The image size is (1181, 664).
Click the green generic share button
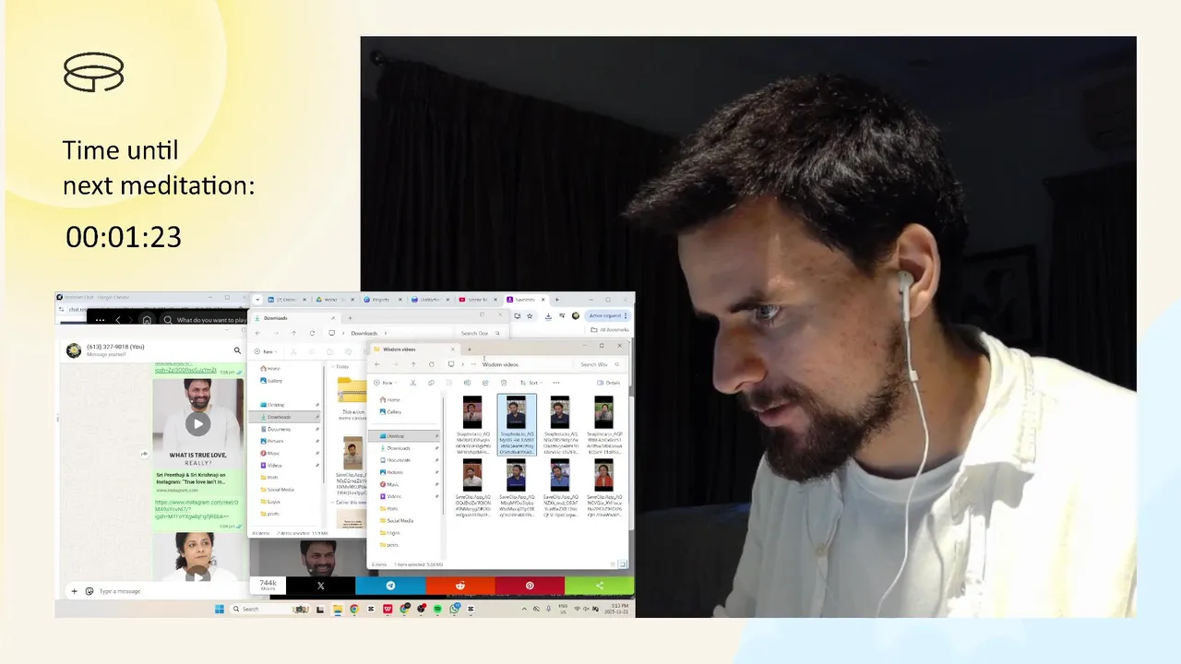click(600, 586)
